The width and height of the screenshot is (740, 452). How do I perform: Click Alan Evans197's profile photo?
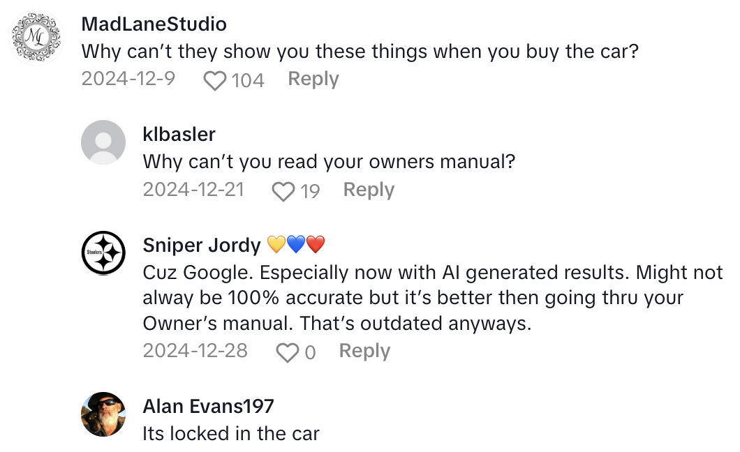pos(103,414)
